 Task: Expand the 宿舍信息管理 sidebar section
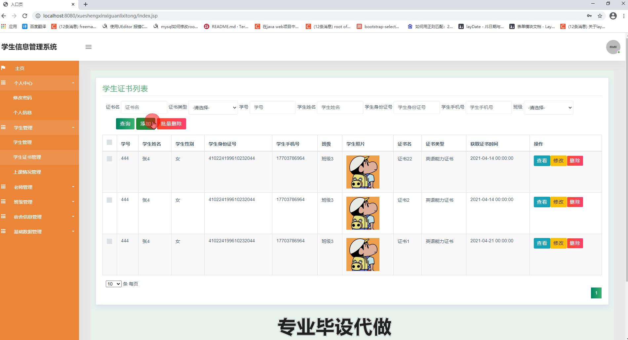(x=39, y=217)
